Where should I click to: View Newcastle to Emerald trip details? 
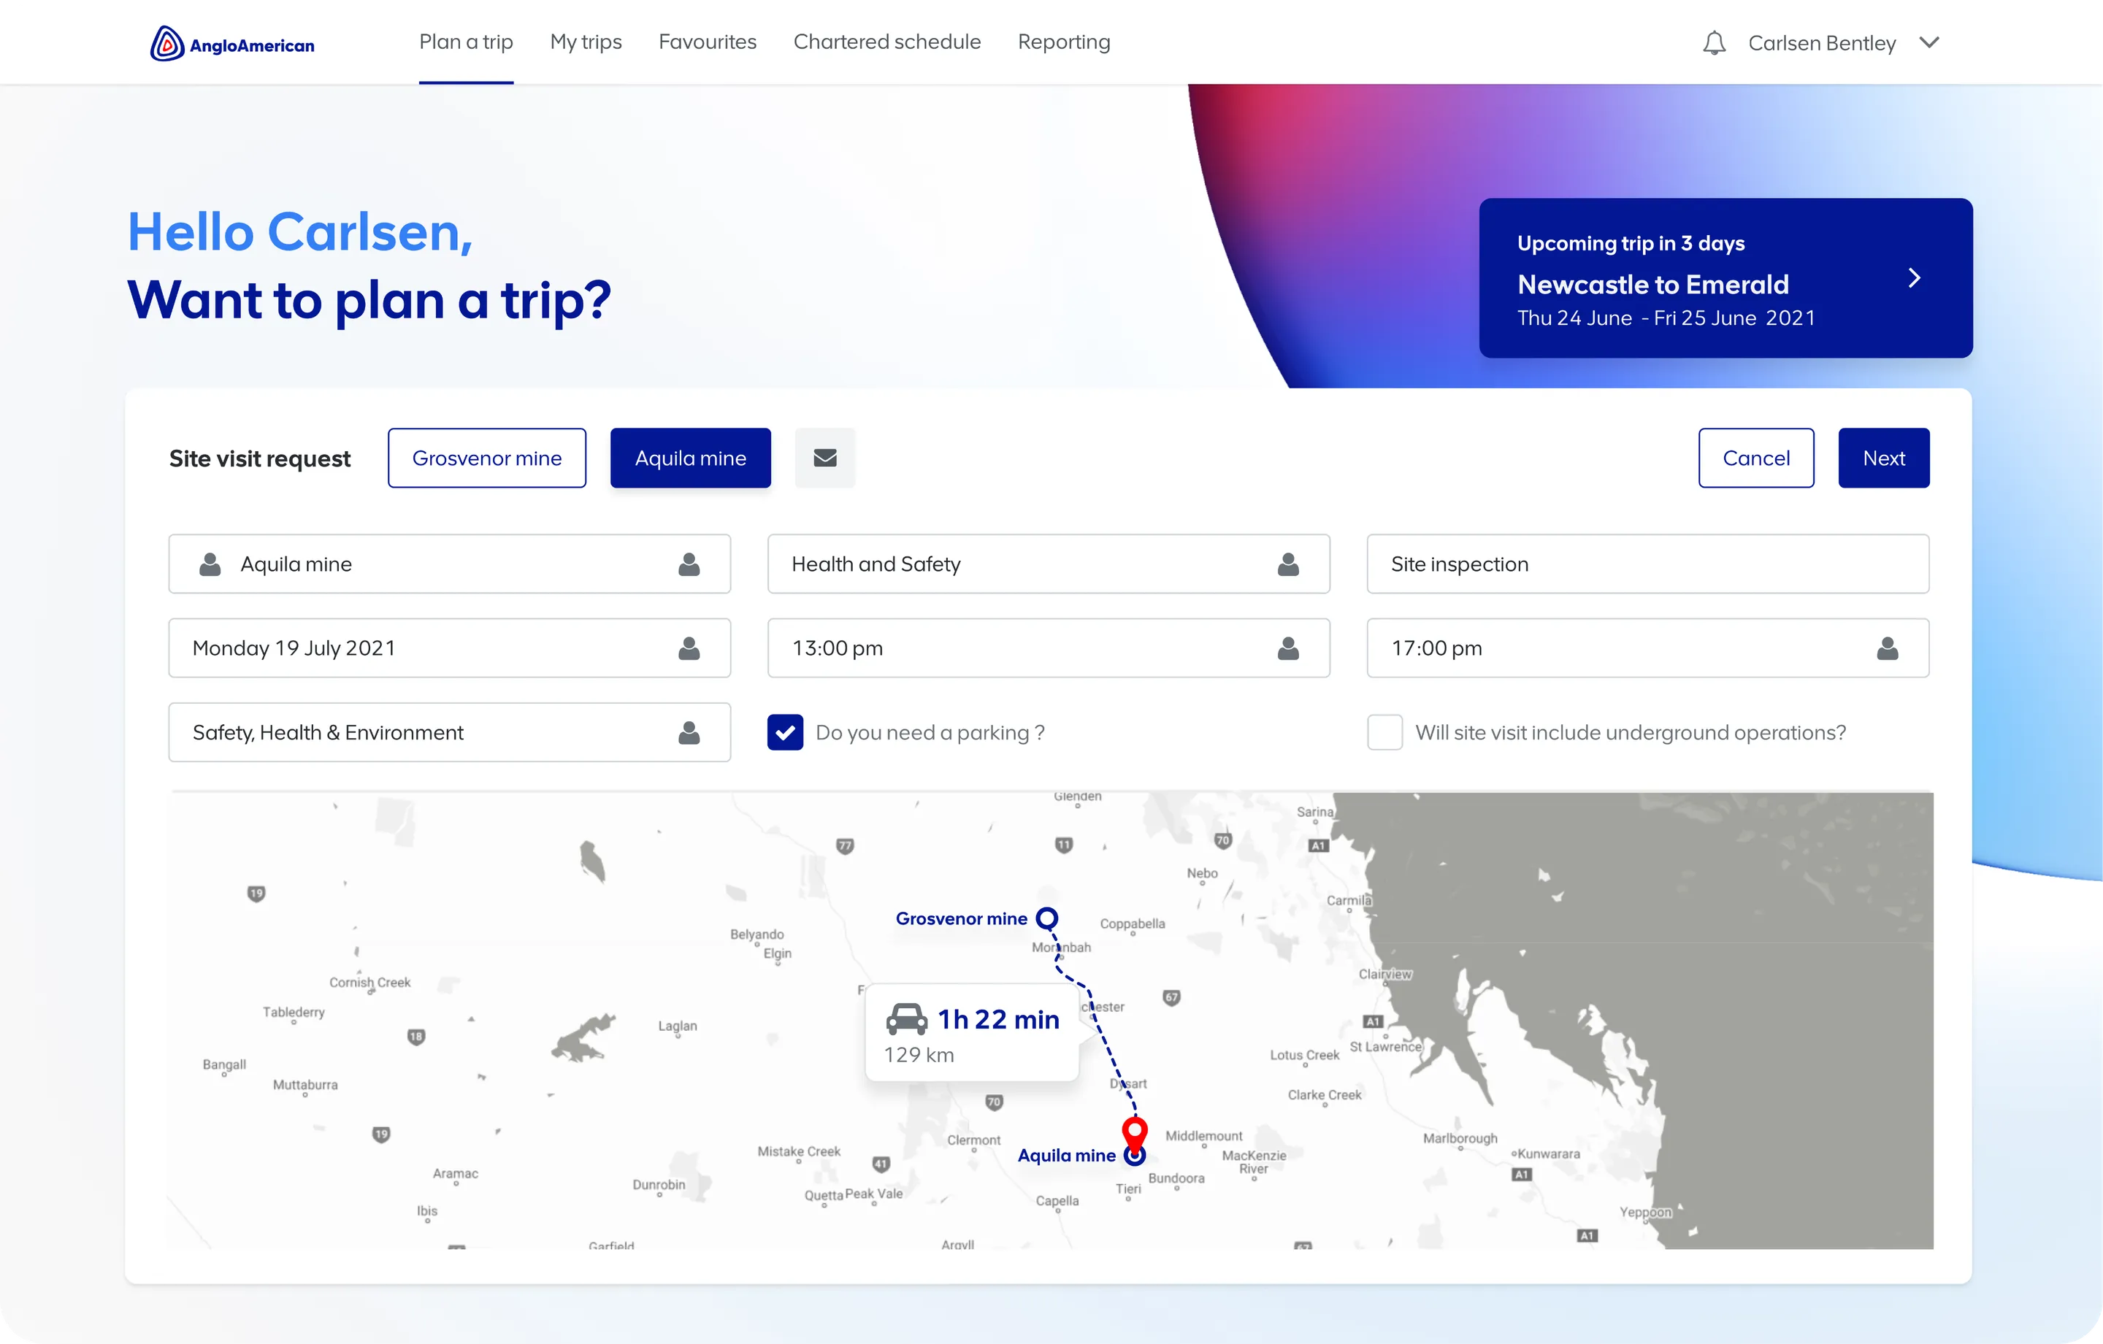click(1725, 277)
